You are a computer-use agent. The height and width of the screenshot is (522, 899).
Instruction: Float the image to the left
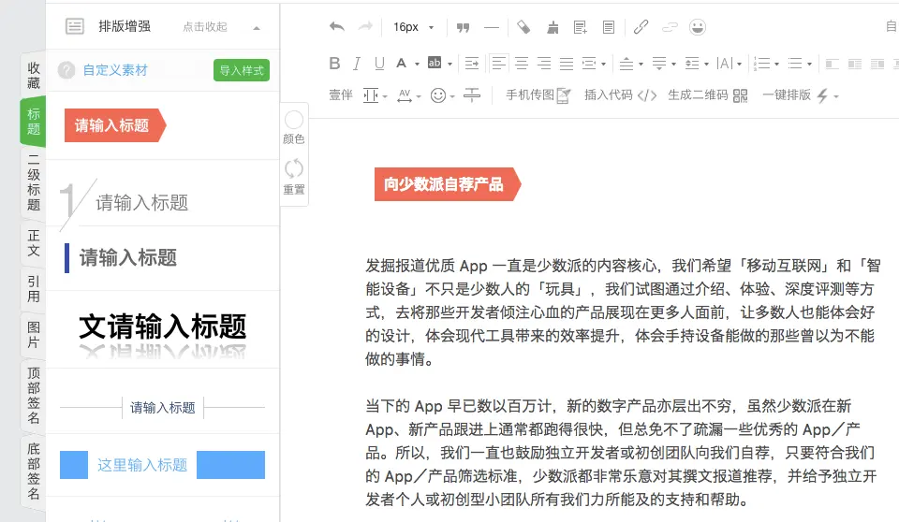[x=832, y=64]
